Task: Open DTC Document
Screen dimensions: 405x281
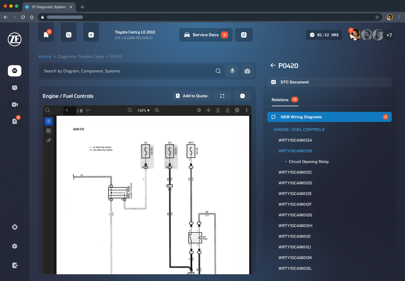Action: (x=329, y=82)
